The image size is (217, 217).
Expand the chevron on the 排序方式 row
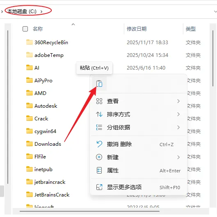pyautogui.click(x=178, y=114)
